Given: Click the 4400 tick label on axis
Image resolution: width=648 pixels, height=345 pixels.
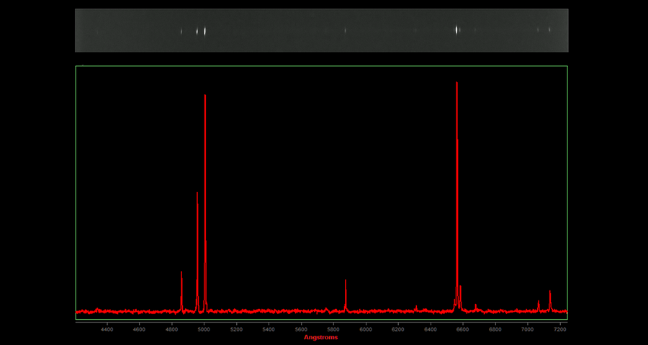Looking at the screenshot, I should click(x=107, y=329).
